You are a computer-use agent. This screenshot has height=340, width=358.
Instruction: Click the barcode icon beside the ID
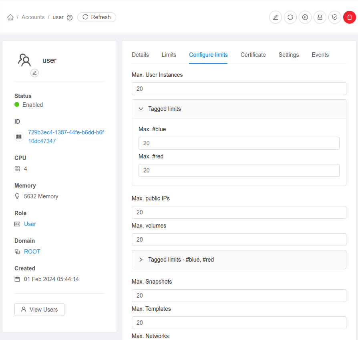pyautogui.click(x=19, y=136)
